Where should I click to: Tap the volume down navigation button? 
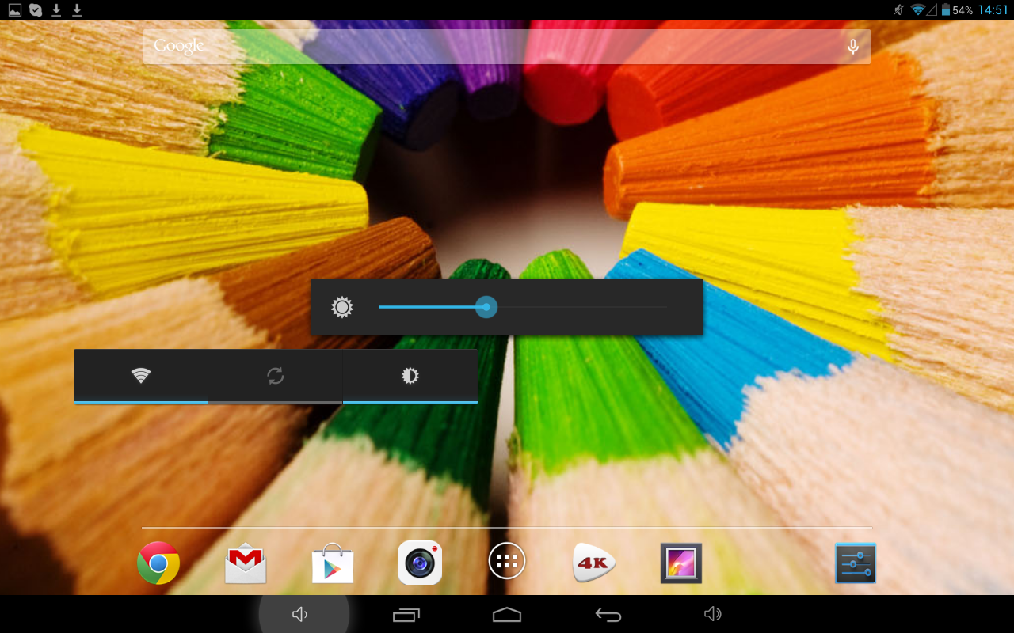(x=299, y=614)
